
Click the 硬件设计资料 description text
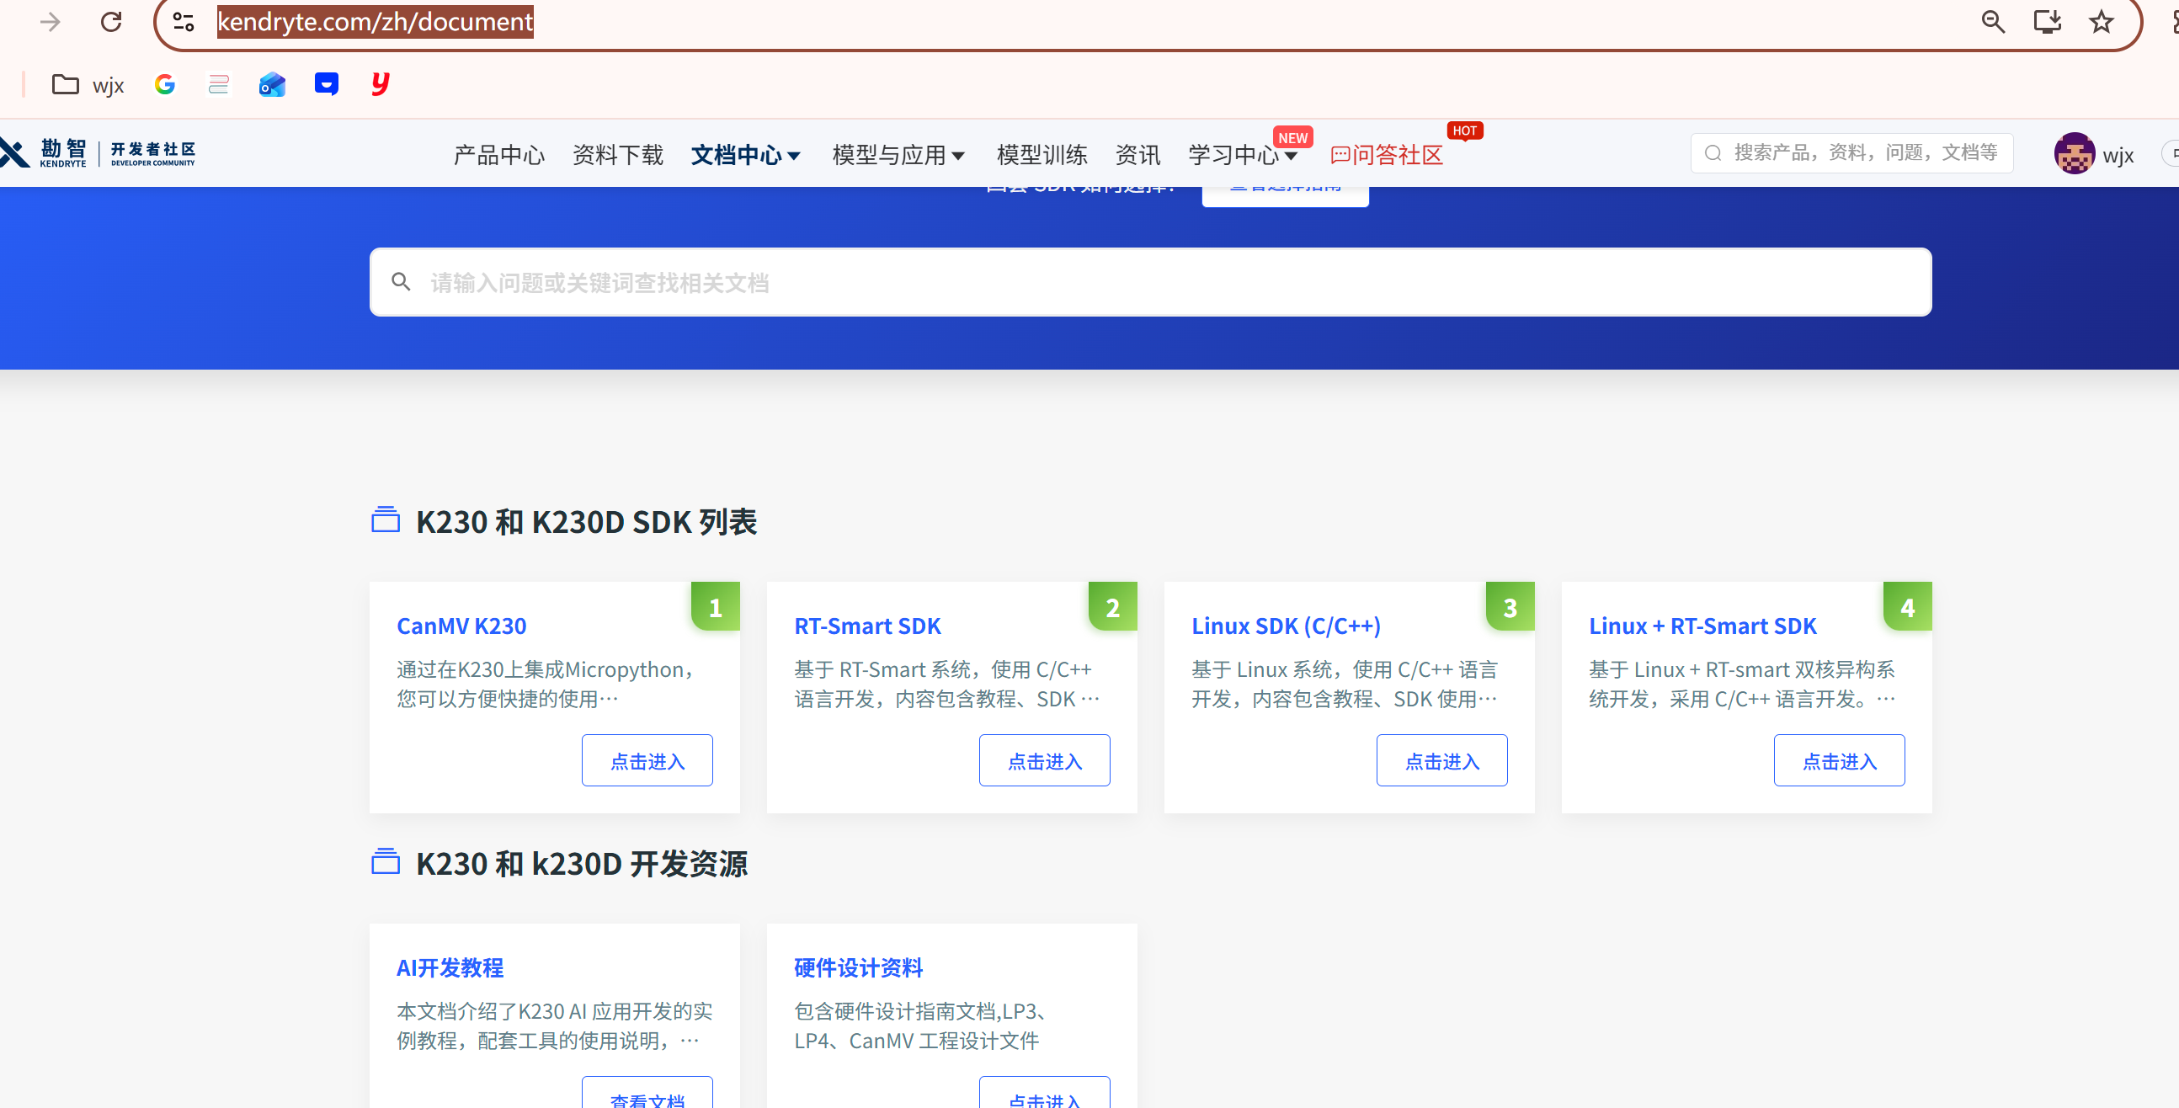pos(922,1026)
